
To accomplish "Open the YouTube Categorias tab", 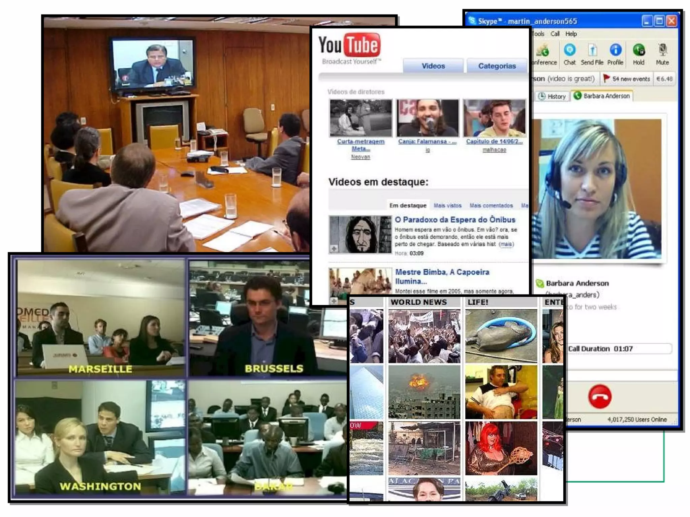I will coord(497,66).
